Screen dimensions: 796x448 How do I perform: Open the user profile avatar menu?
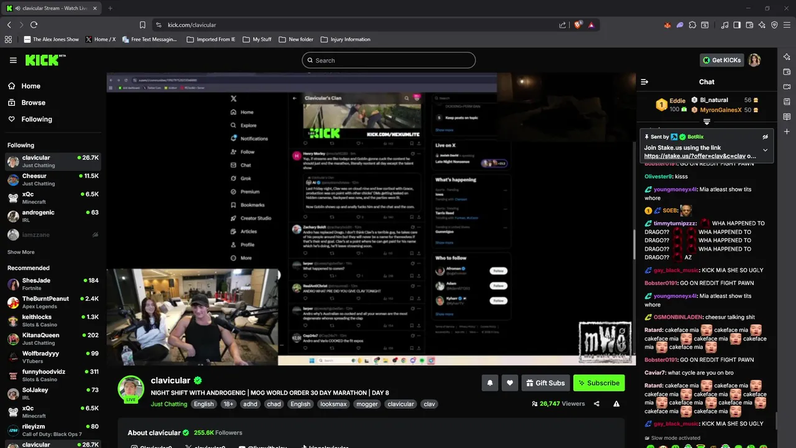coord(754,60)
